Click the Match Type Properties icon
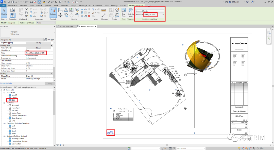This screenshot has height=150, width=274. 27,16
